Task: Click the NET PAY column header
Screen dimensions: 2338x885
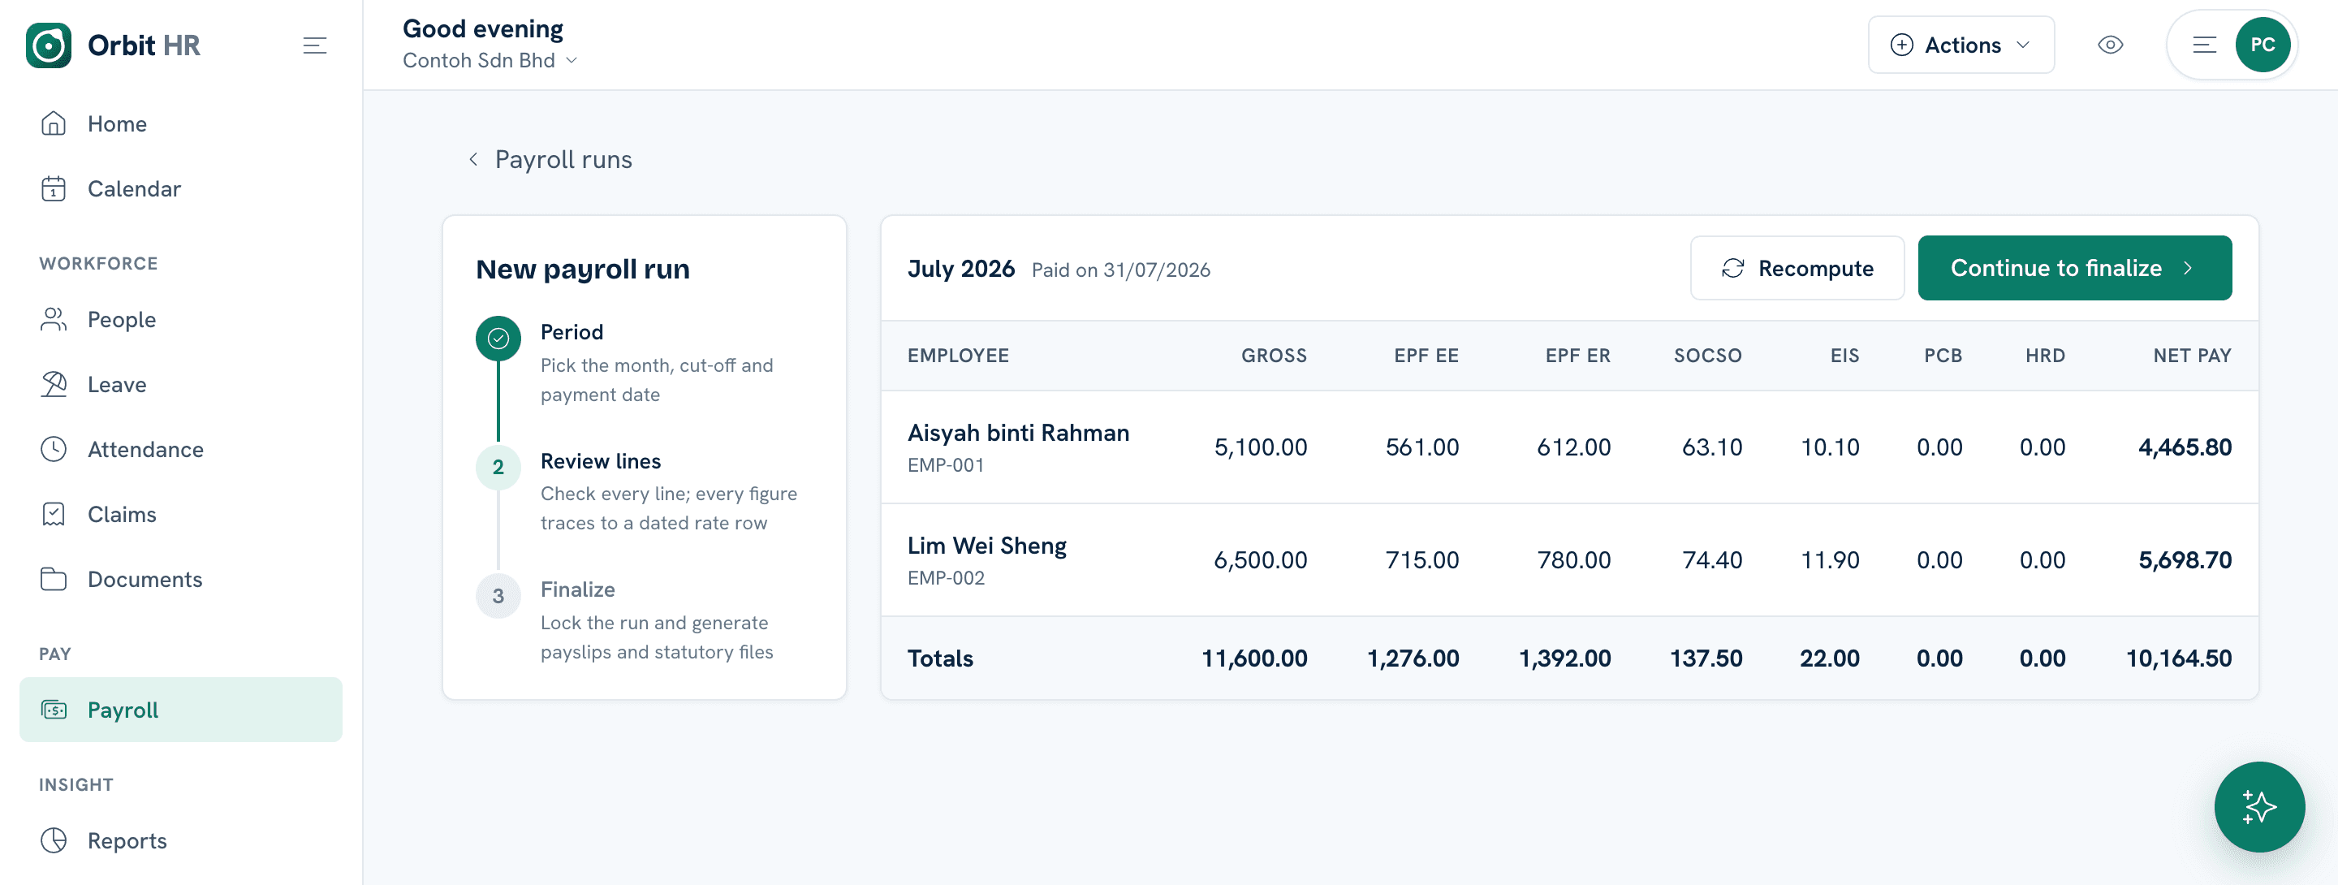Action: (x=2192, y=356)
